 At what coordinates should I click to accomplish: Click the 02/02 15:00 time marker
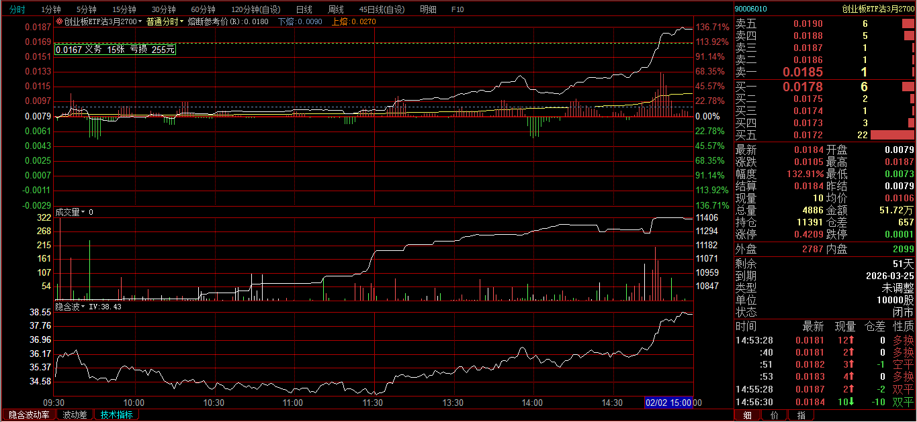point(668,403)
